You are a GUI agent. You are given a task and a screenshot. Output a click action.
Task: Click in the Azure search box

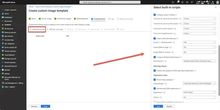pos(110,2)
